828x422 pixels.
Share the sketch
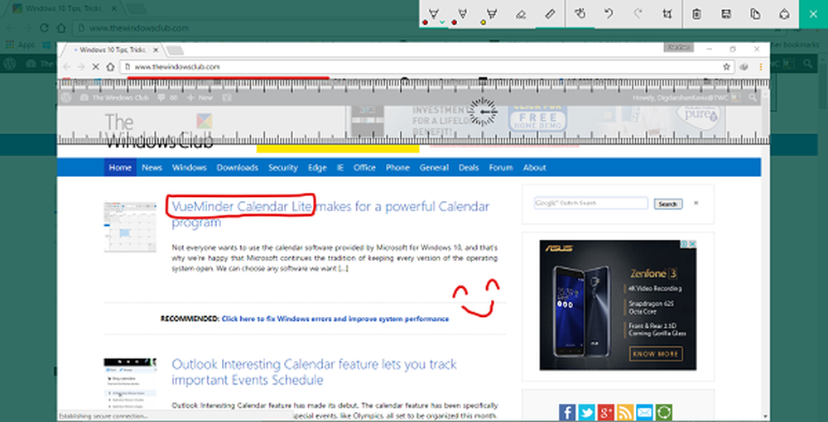pos(782,14)
